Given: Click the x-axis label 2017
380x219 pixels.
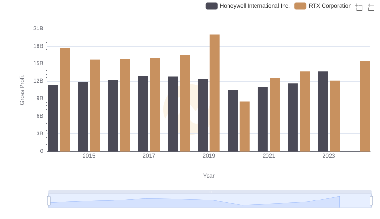Looking at the screenshot, I should click(149, 156).
